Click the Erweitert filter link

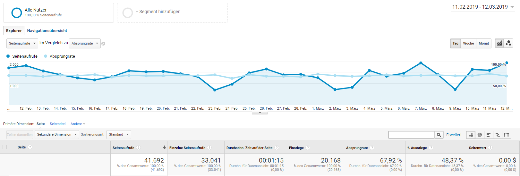pyautogui.click(x=454, y=135)
